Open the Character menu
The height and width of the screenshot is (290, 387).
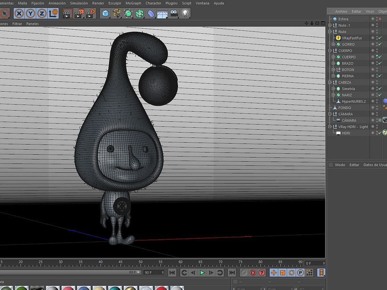tap(153, 3)
